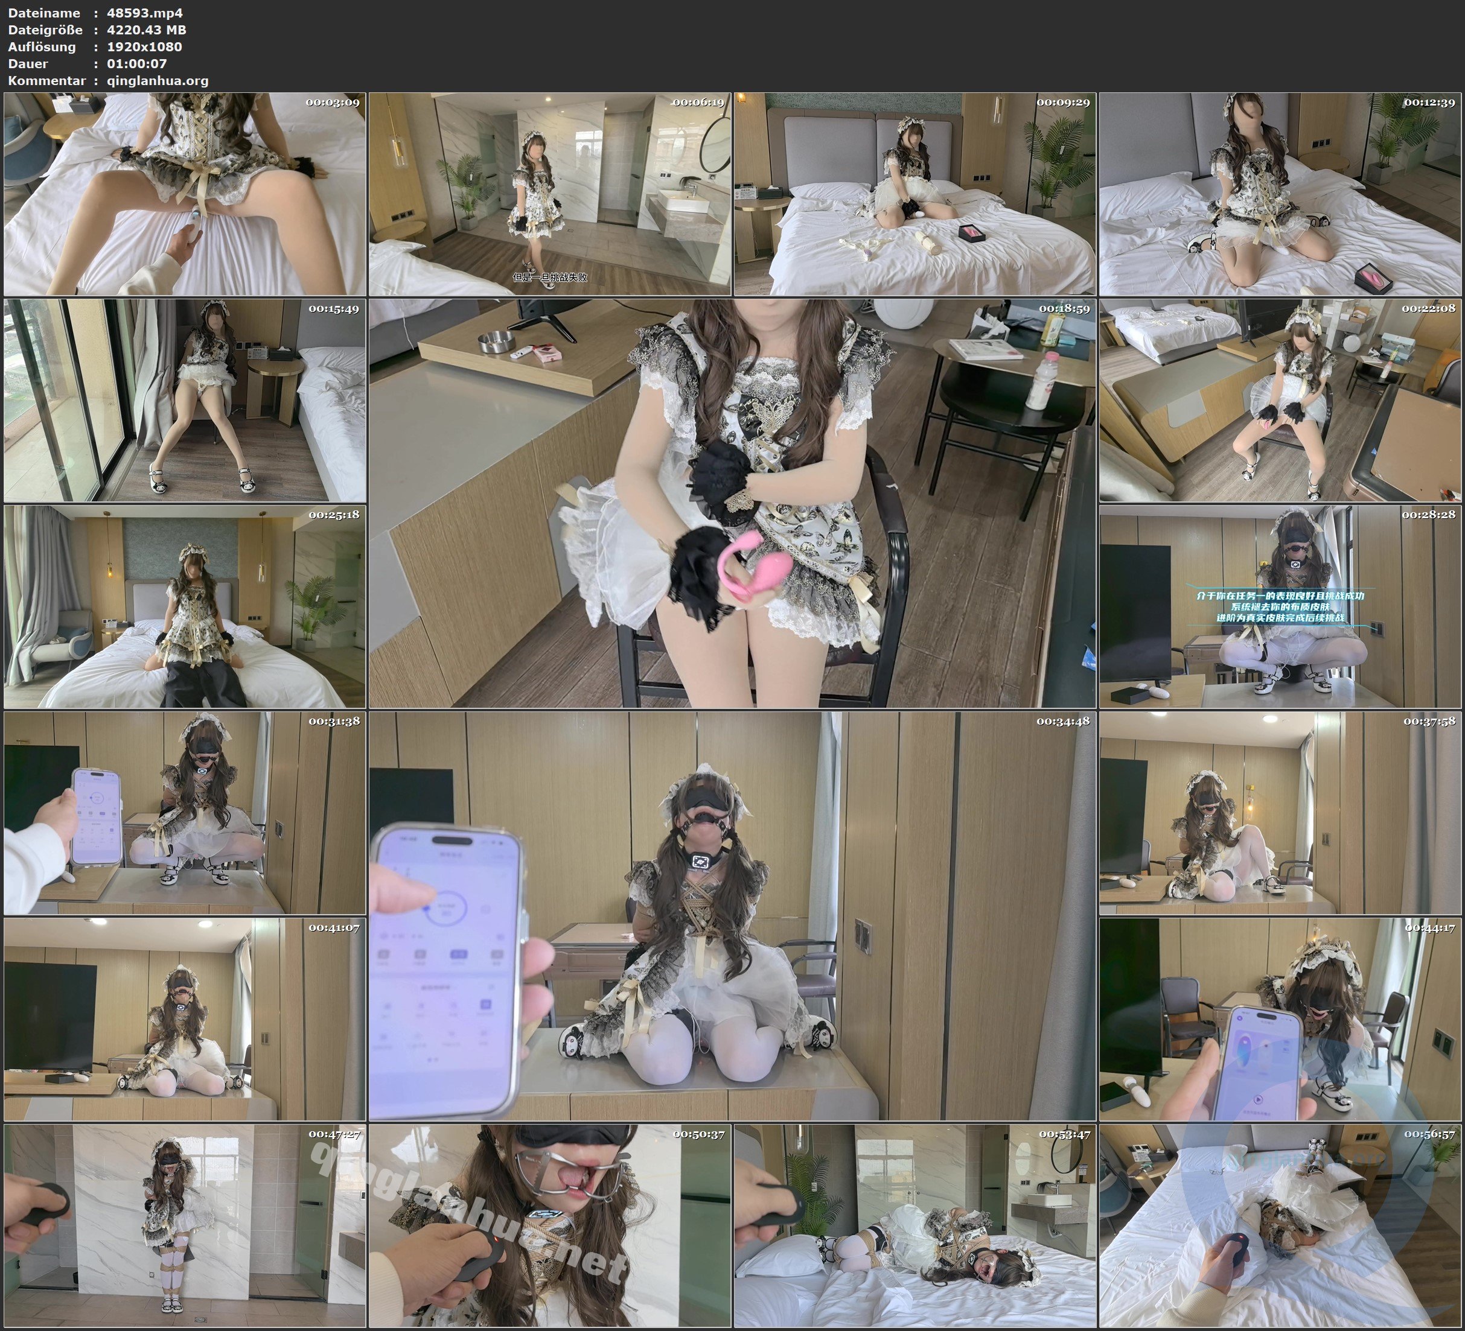Click the large frame timestamped 00:18:59
Viewport: 1465px width, 1331px height.
coord(732,503)
